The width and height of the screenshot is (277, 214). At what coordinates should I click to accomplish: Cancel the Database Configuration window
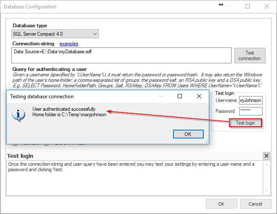point(255,204)
